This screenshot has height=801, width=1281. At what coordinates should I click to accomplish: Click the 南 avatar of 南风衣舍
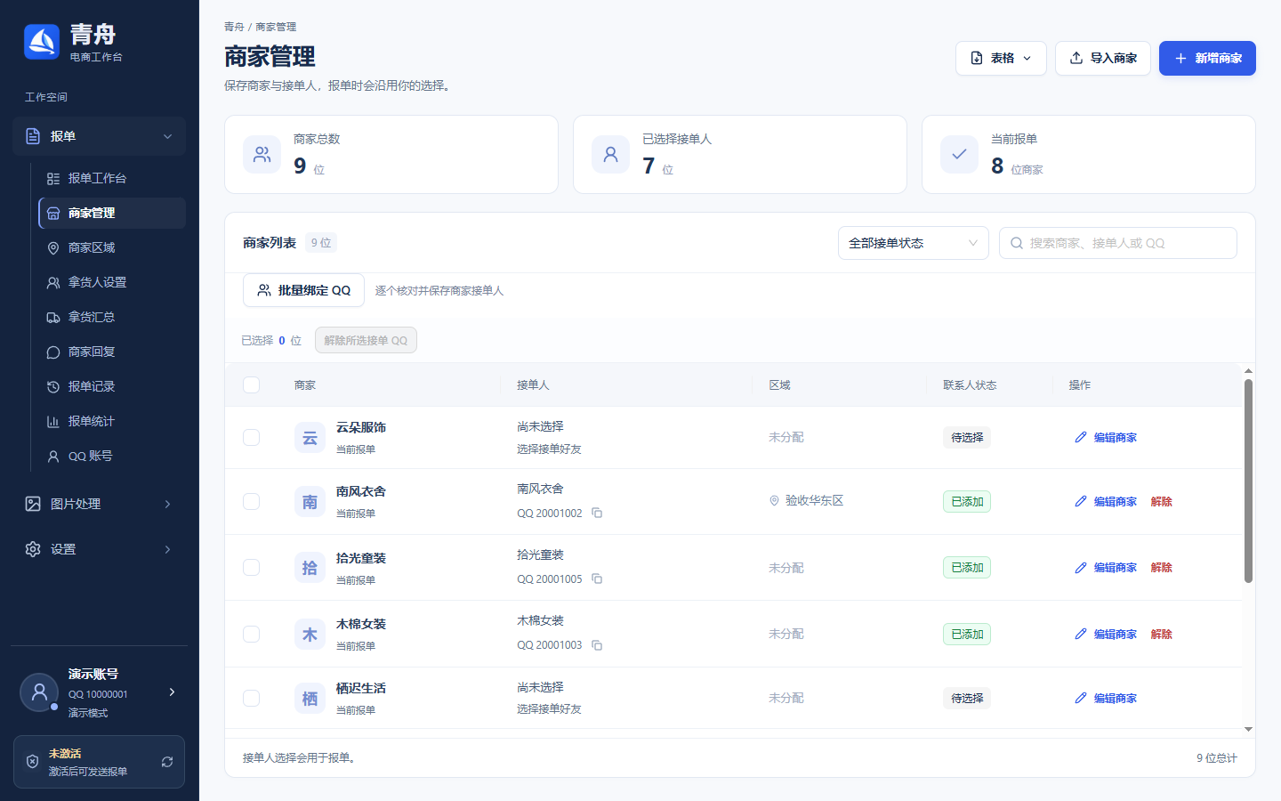click(x=310, y=502)
